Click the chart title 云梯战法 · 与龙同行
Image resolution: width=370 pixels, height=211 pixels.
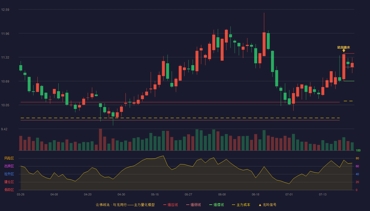(111, 205)
